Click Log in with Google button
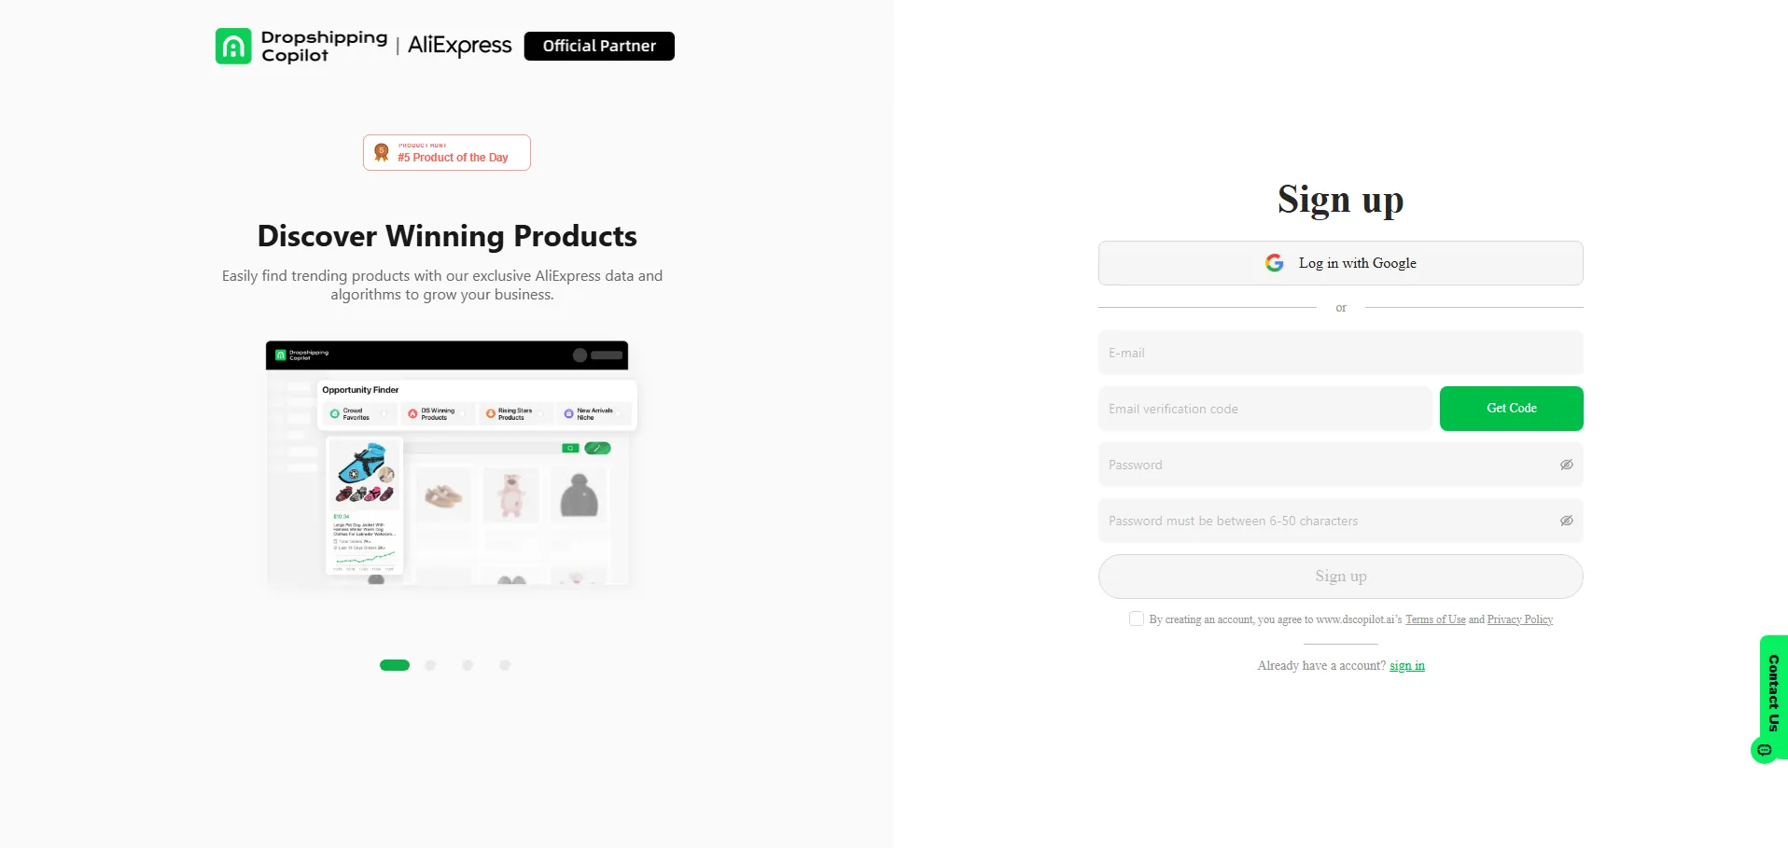Screen dimensions: 1788x848 coord(1340,263)
